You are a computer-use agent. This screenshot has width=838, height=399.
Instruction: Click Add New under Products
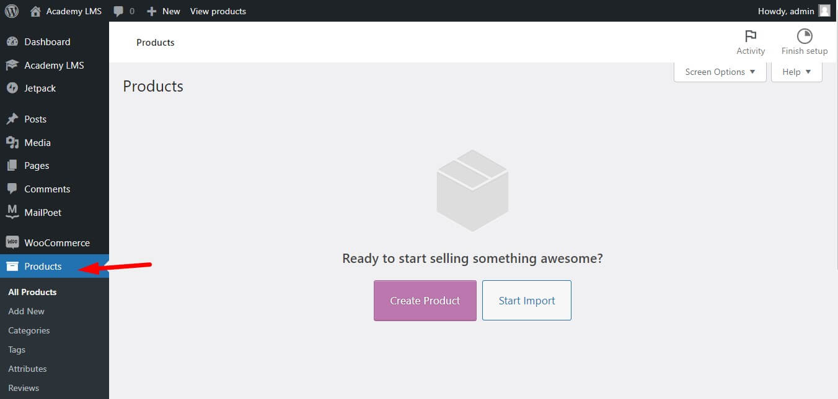point(26,311)
